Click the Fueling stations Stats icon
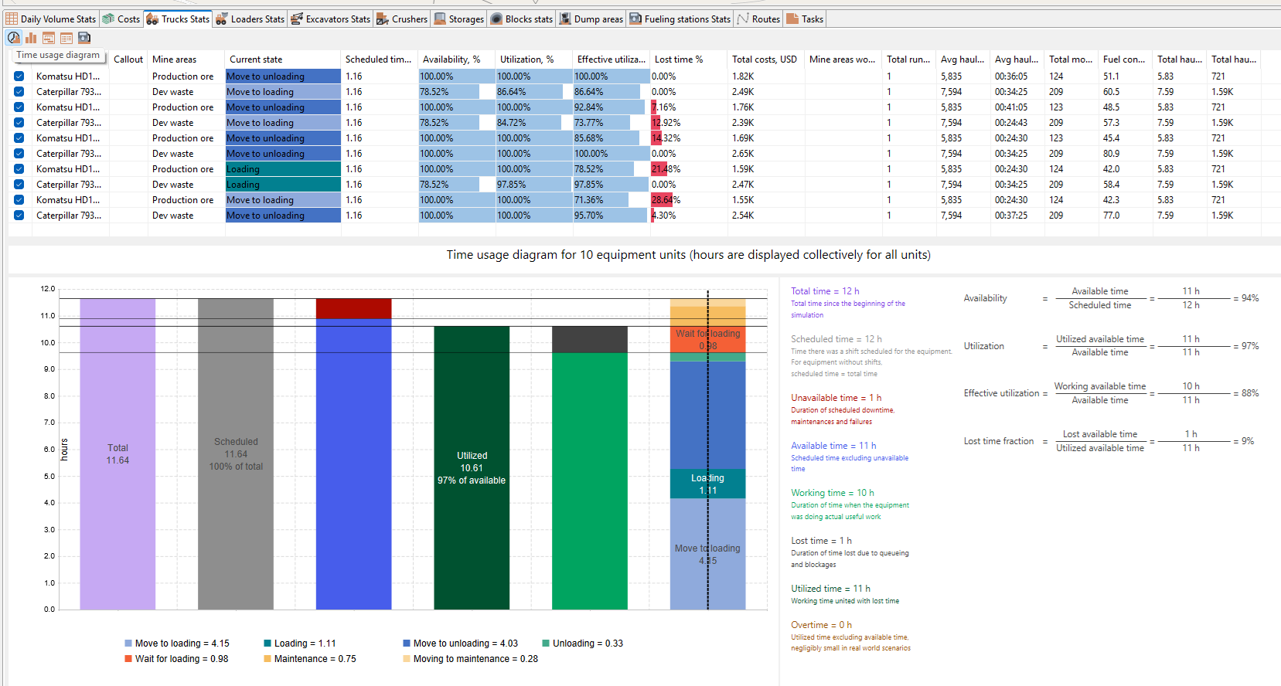The width and height of the screenshot is (1281, 686). click(635, 19)
